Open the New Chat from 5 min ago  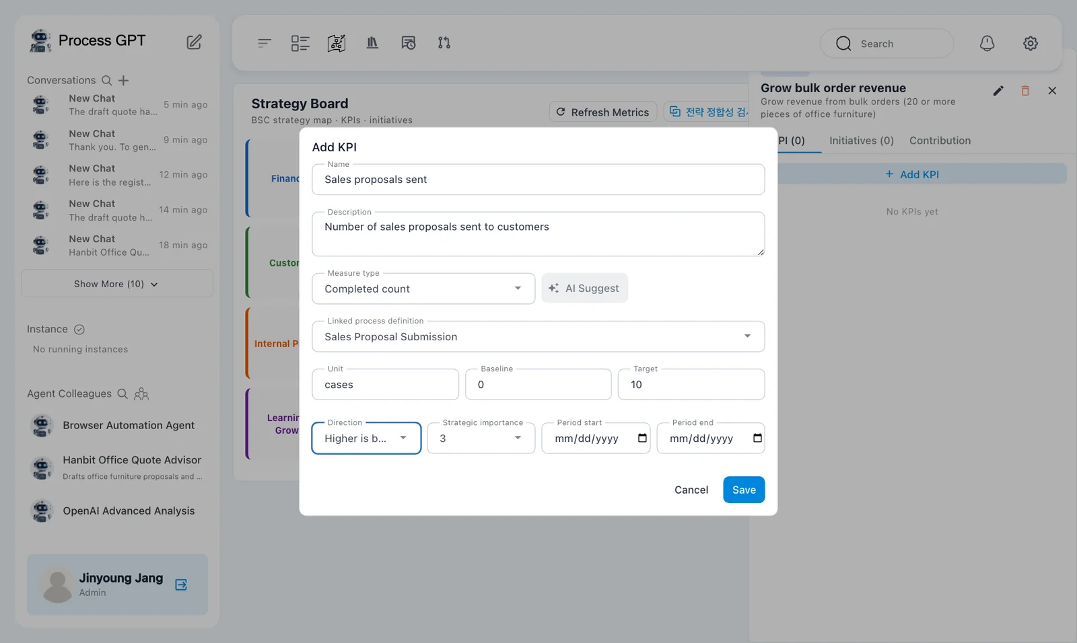pyautogui.click(x=117, y=105)
